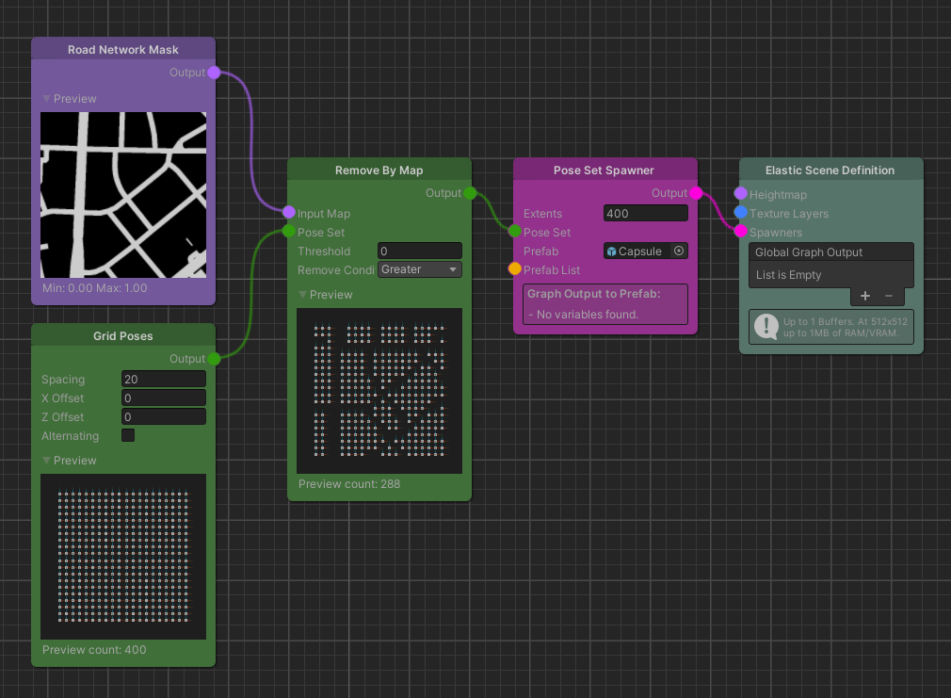Open the Remove Condition Greater dropdown
Image resolution: width=951 pixels, height=698 pixels.
pos(420,270)
